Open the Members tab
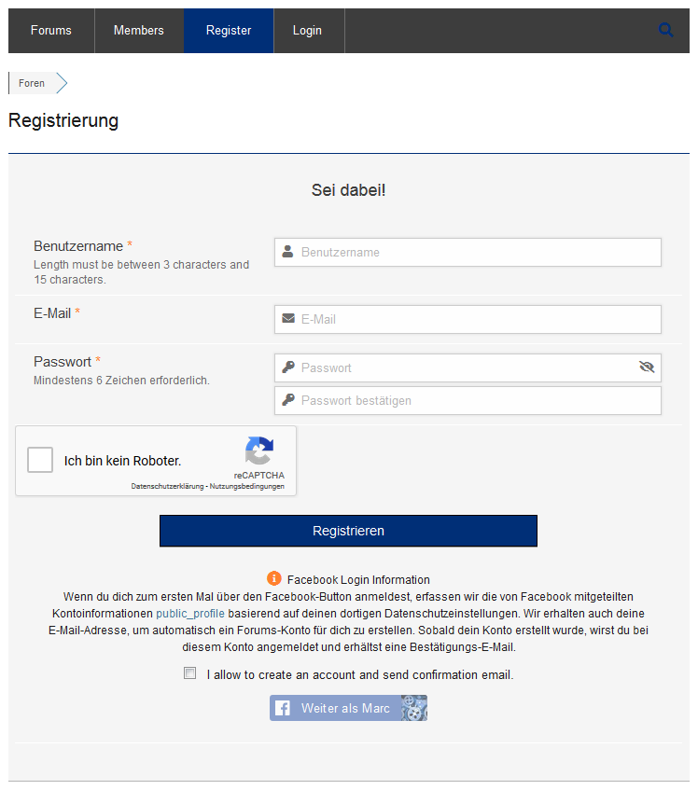 coord(138,30)
